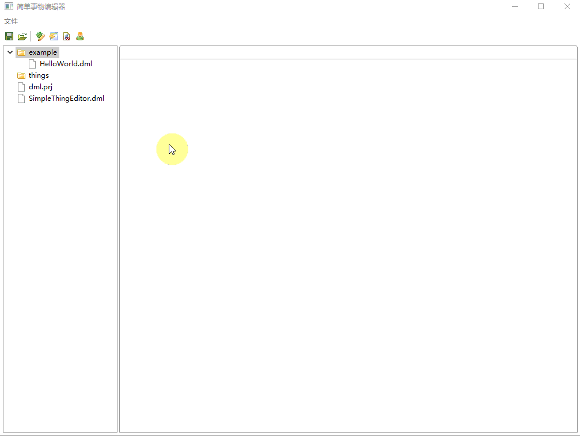The width and height of the screenshot is (580, 436).
Task: Click the orange-haired user toolbar icon
Action: tap(80, 36)
